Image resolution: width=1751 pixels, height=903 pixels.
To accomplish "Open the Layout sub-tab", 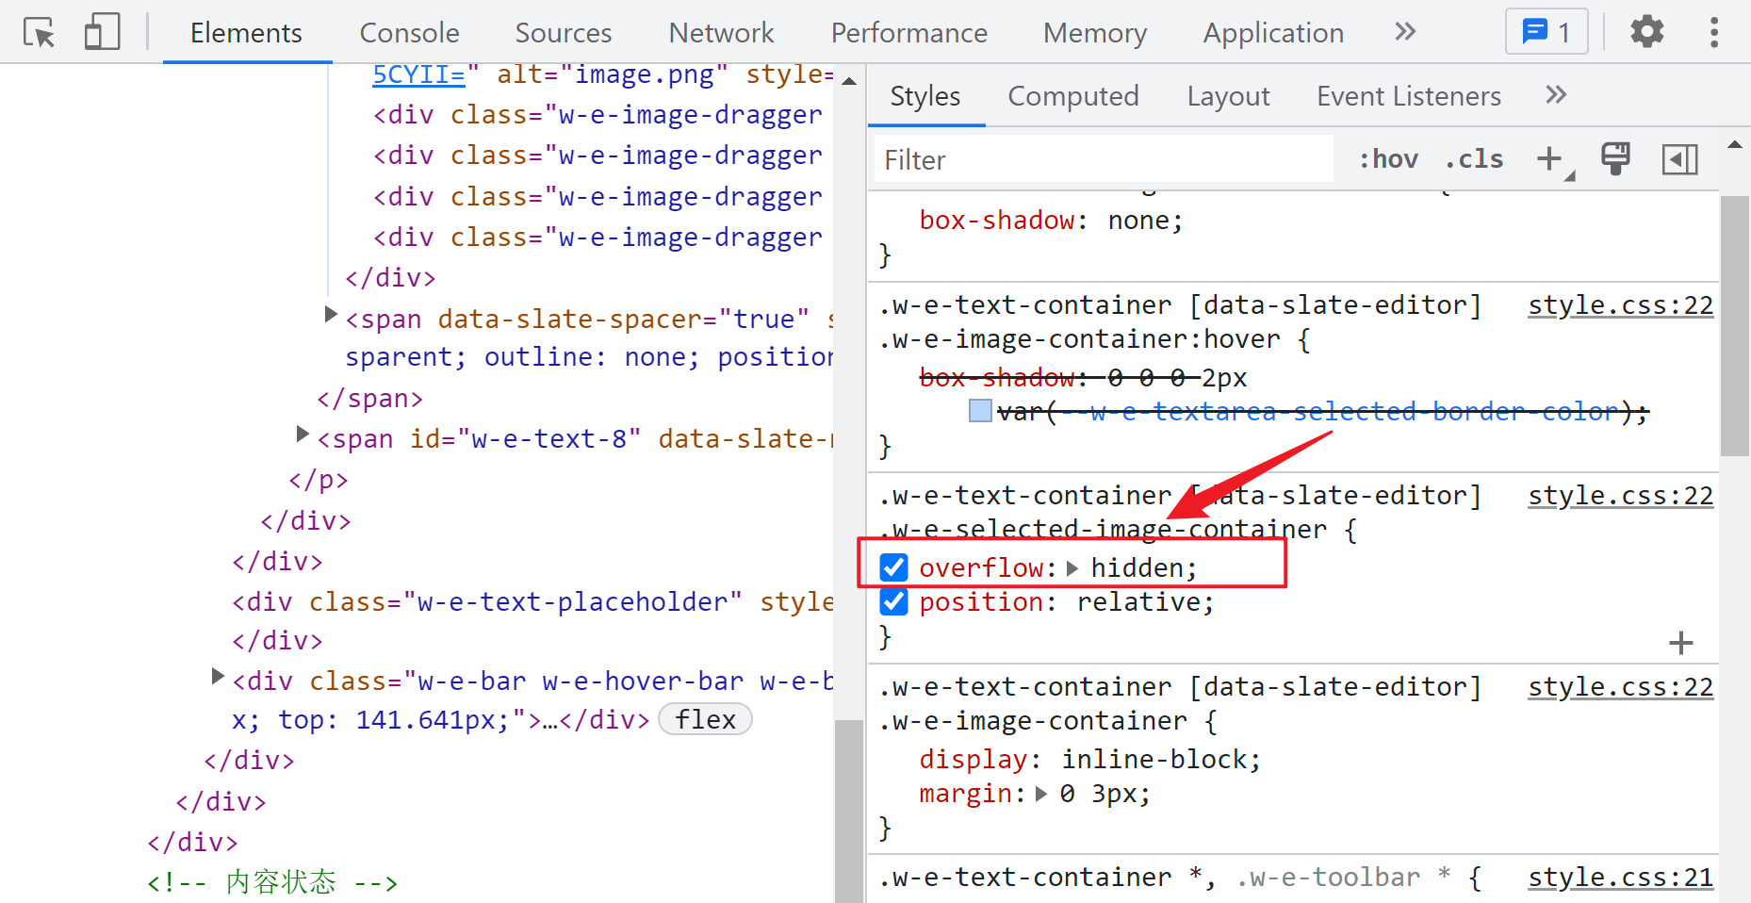I will tap(1228, 96).
